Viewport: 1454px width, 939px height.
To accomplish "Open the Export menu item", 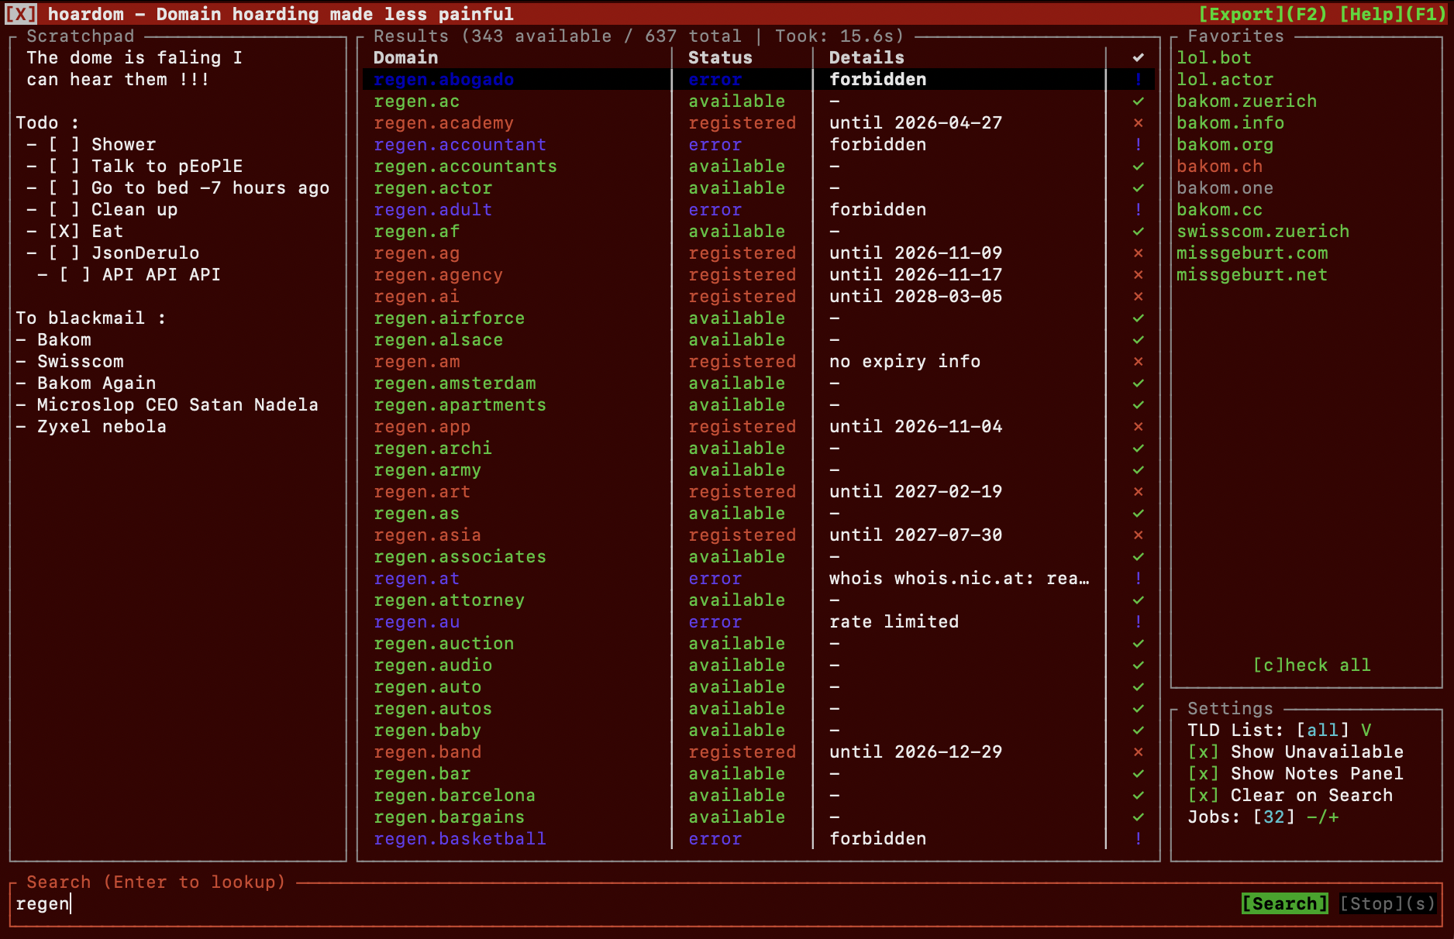I will click(1263, 14).
